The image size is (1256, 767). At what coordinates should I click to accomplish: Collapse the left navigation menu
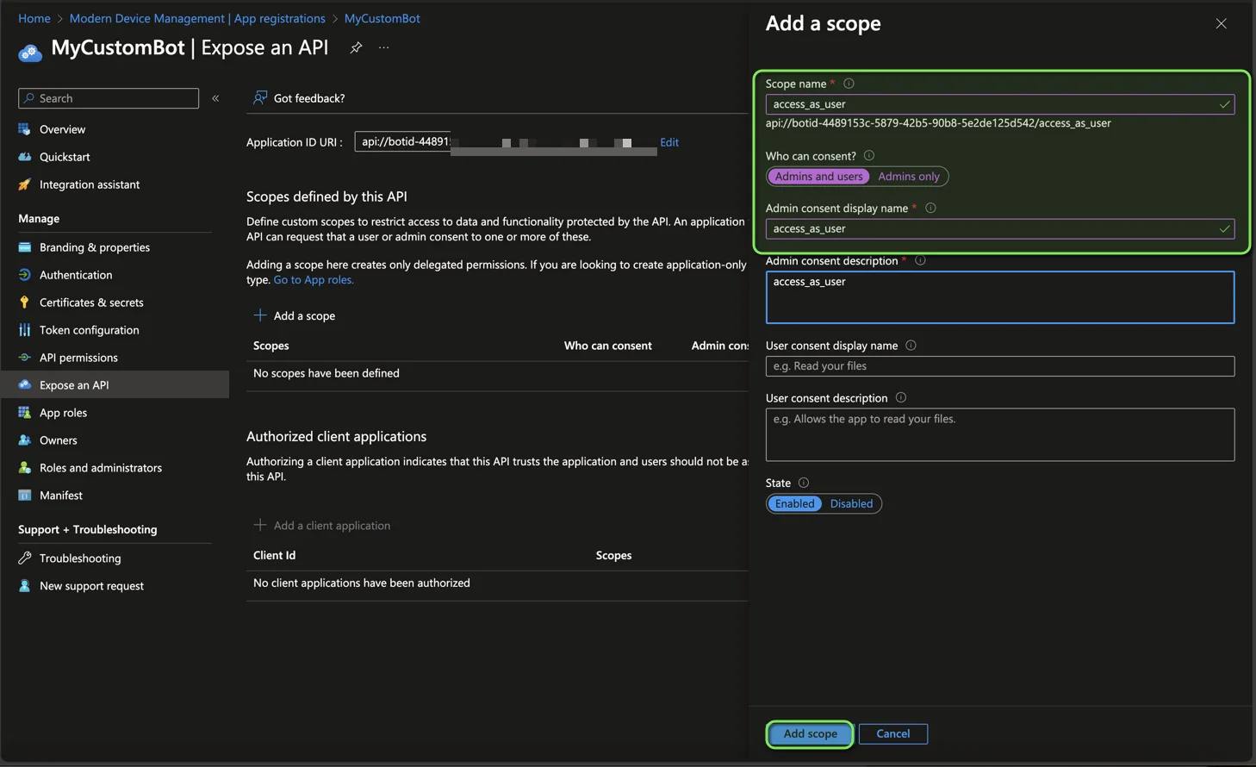(x=215, y=98)
